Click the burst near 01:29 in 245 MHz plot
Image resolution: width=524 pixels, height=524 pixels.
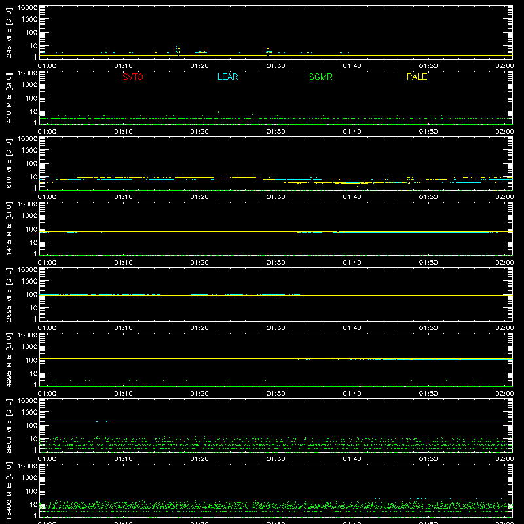coord(269,51)
